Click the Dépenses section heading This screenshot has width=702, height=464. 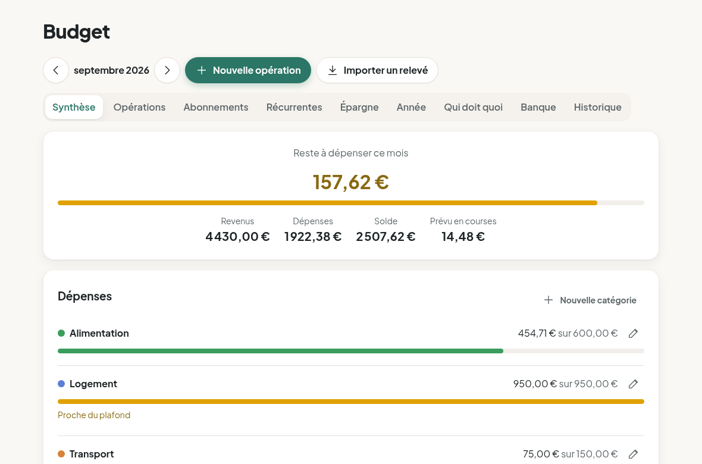point(84,296)
